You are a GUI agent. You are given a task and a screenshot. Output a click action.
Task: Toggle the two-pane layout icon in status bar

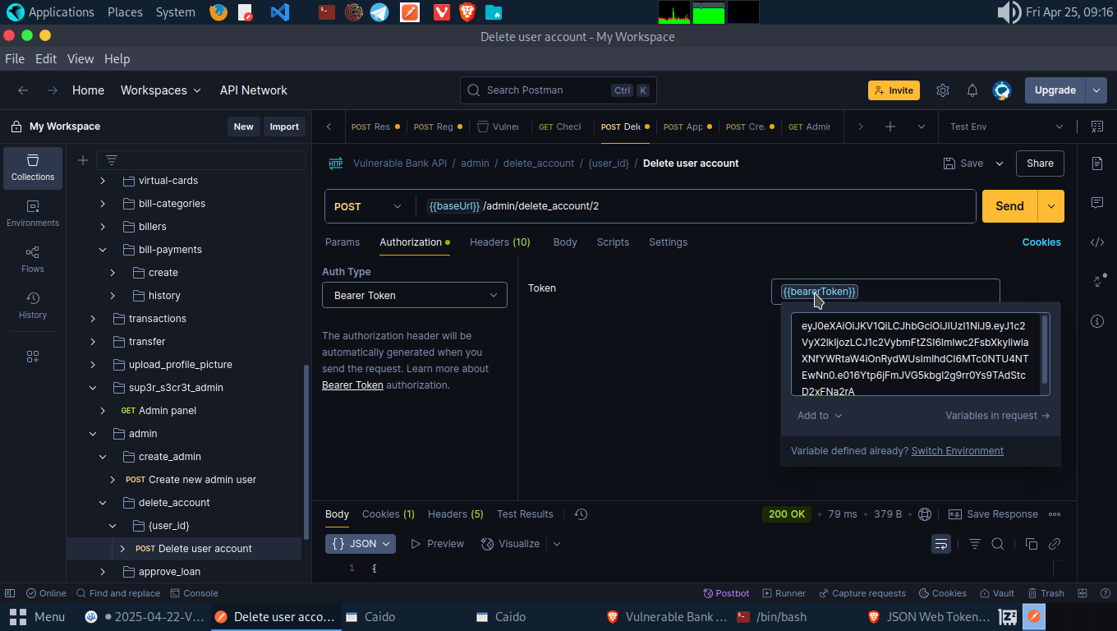[x=1083, y=593]
